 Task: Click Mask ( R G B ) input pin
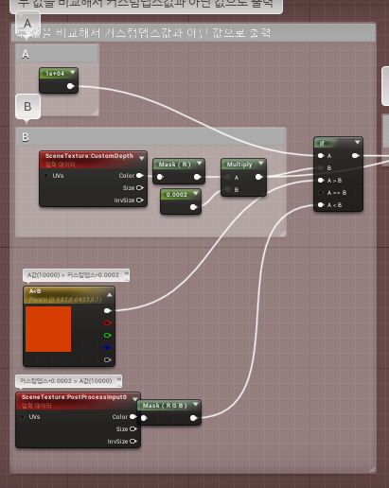pos(144,418)
